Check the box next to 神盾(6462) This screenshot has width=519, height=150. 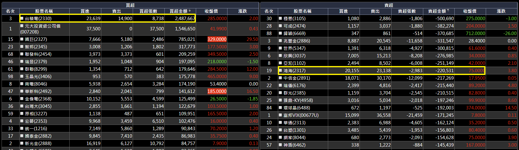281,145
